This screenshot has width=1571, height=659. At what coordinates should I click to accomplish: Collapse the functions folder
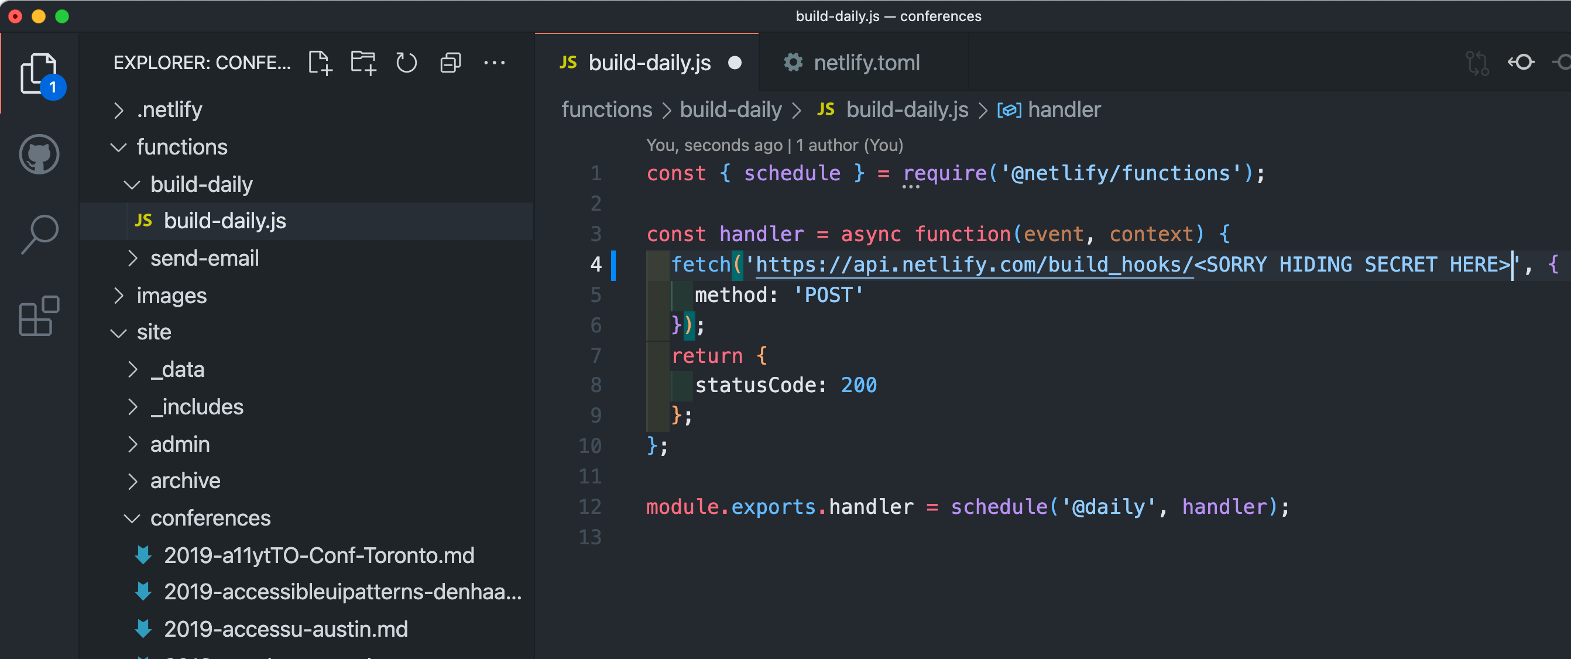tap(181, 147)
